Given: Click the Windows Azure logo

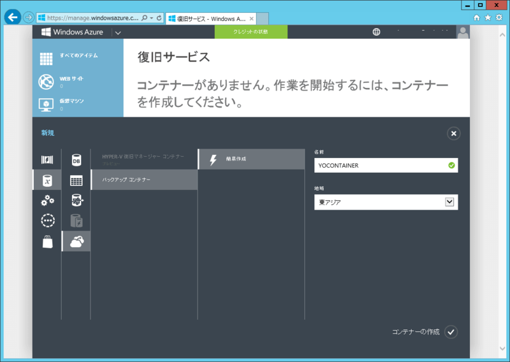Looking at the screenshot, I should [x=72, y=32].
